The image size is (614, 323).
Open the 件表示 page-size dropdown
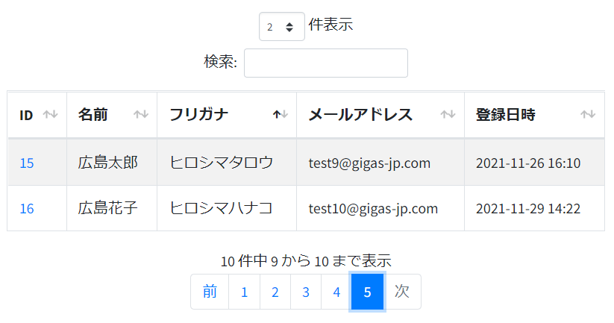(x=282, y=27)
